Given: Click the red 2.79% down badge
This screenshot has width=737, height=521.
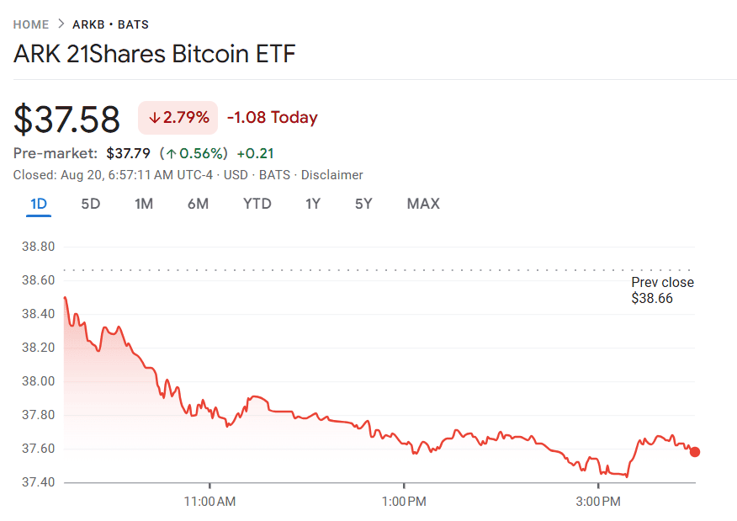Looking at the screenshot, I should (x=178, y=118).
